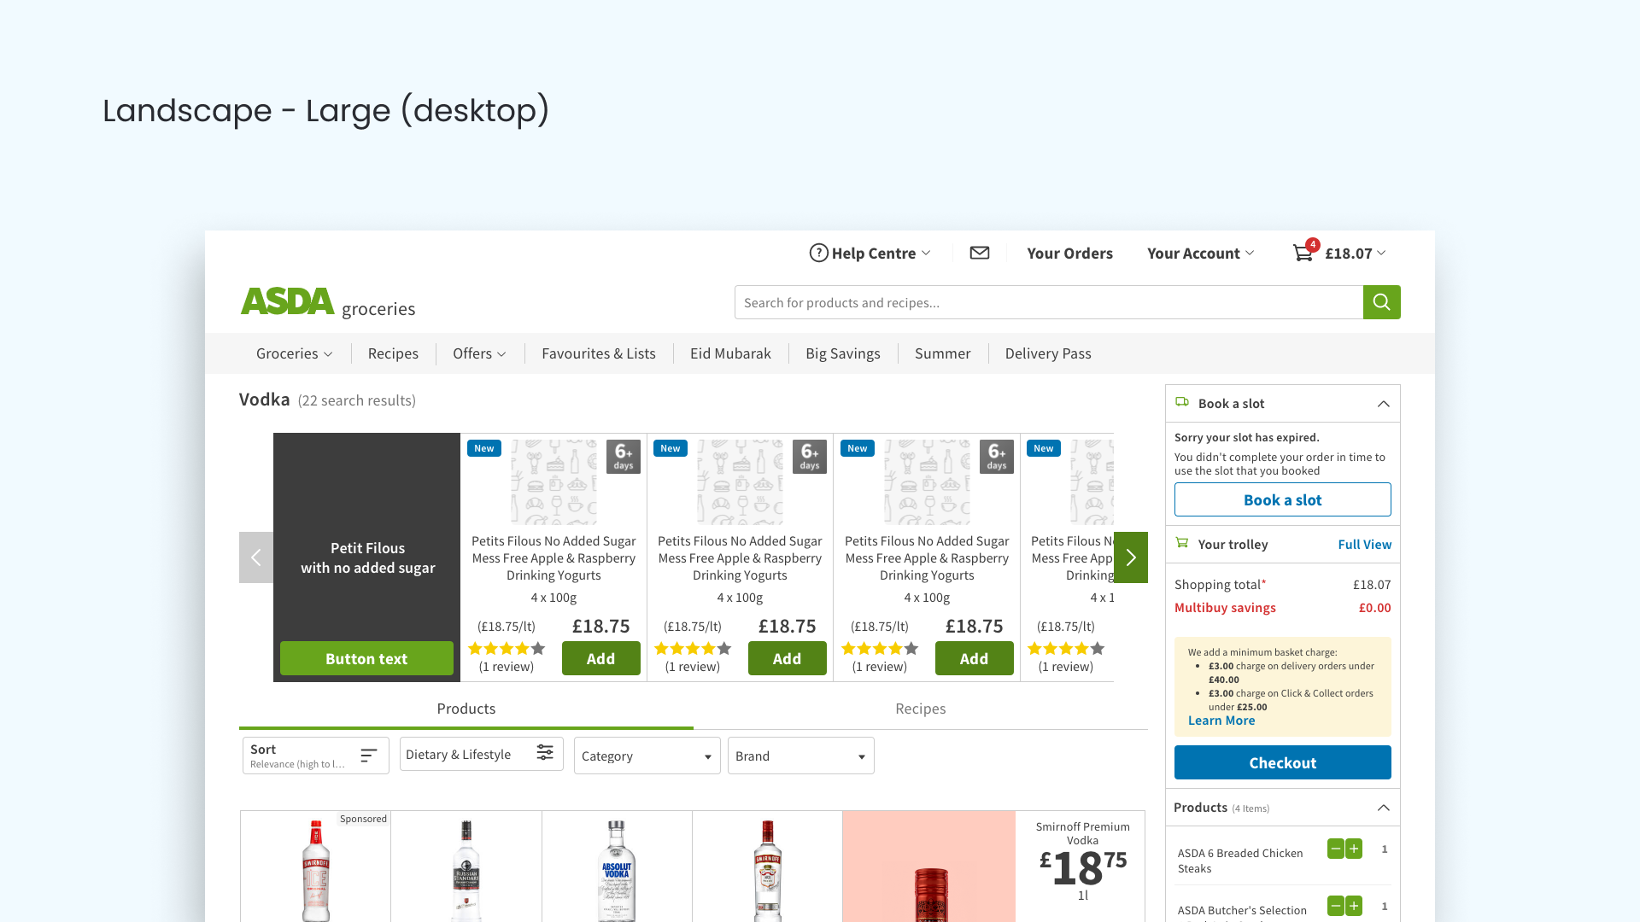Click the Book a slot button
1640x922 pixels.
(1283, 499)
